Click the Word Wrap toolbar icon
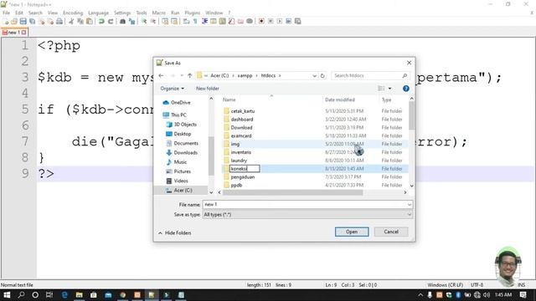The image size is (536, 301). pyautogui.click(x=186, y=21)
